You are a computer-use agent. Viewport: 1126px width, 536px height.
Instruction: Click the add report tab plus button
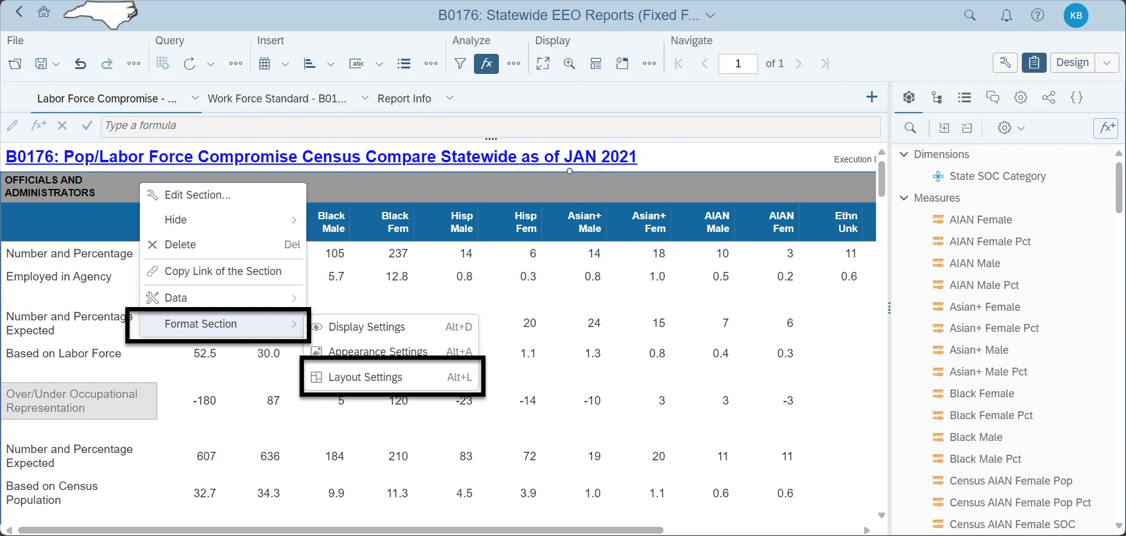click(x=872, y=98)
